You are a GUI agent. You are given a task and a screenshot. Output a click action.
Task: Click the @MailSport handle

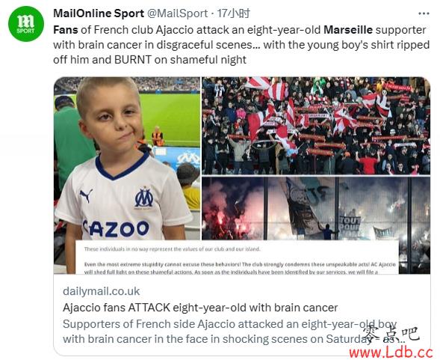[177, 13]
